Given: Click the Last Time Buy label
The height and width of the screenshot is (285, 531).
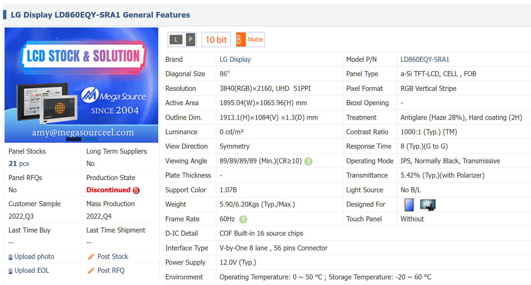Looking at the screenshot, I should 30,230.
